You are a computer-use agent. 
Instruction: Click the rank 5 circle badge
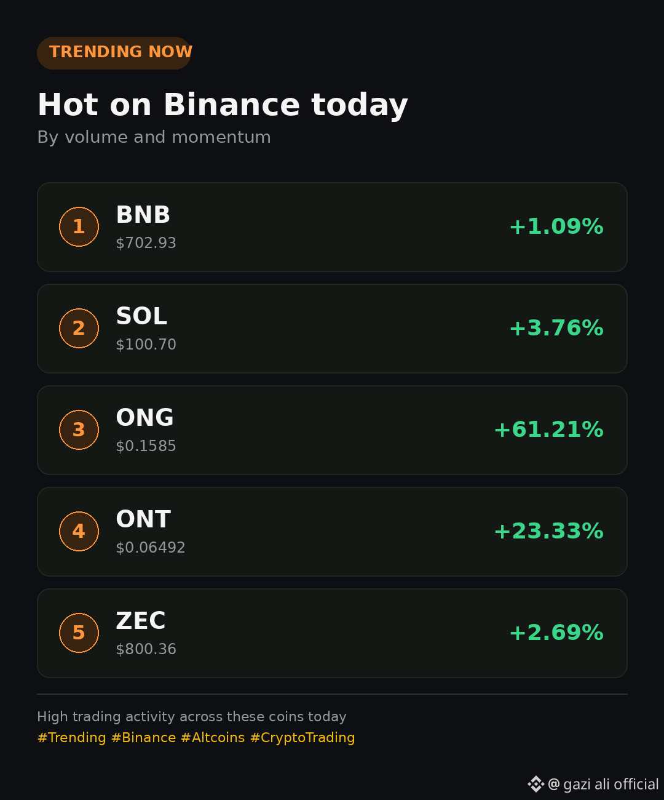[x=79, y=633]
